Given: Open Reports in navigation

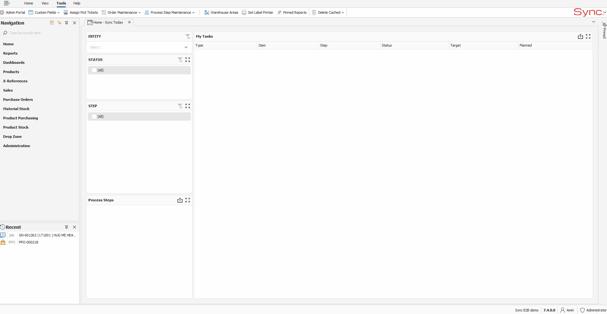Looking at the screenshot, I should click(x=10, y=53).
